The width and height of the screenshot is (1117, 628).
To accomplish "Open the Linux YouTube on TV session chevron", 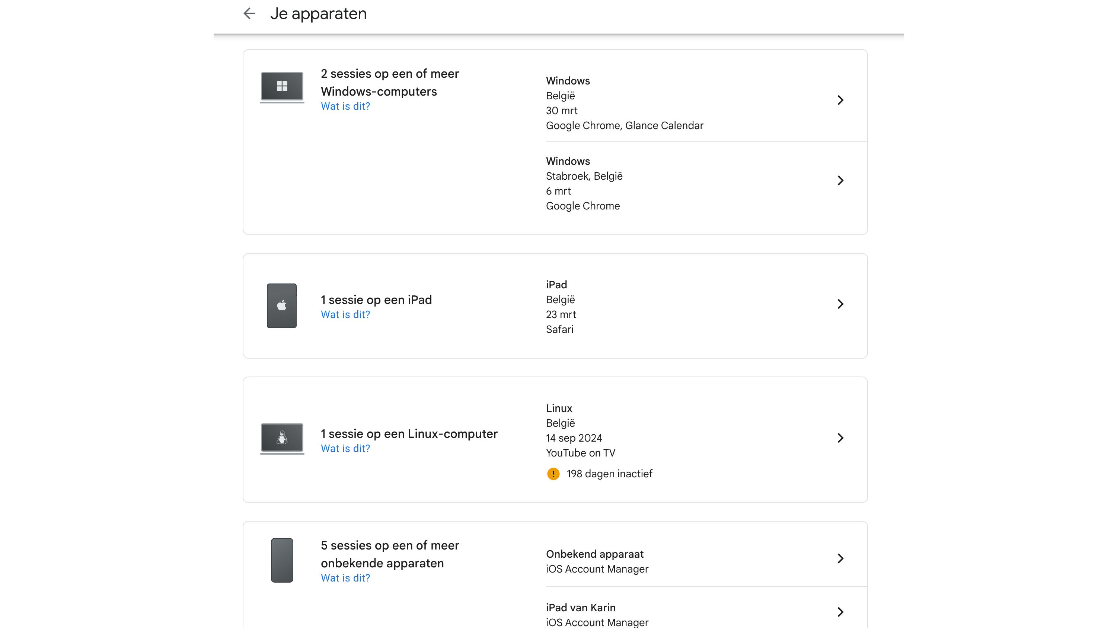I will tap(840, 438).
